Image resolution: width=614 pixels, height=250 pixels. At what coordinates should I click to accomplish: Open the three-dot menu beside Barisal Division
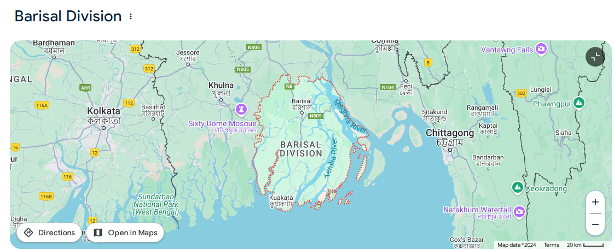click(131, 16)
